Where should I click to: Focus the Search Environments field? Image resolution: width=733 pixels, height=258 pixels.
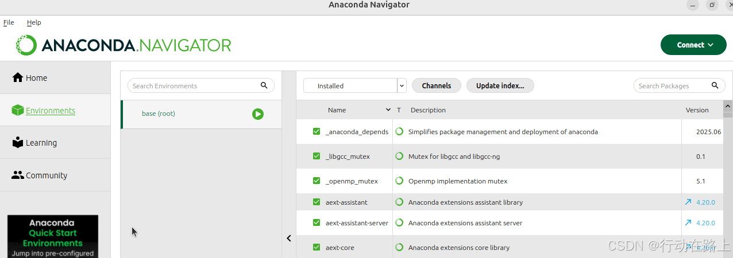click(201, 85)
